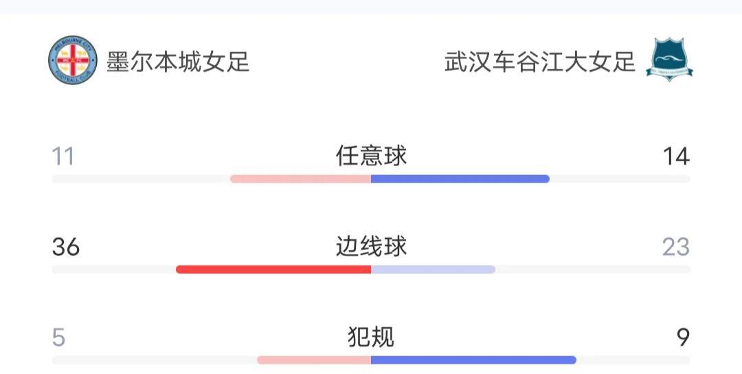The image size is (742, 374).
Task: Tap the Wuhan Jiangda team badge
Action: pyautogui.click(x=669, y=60)
